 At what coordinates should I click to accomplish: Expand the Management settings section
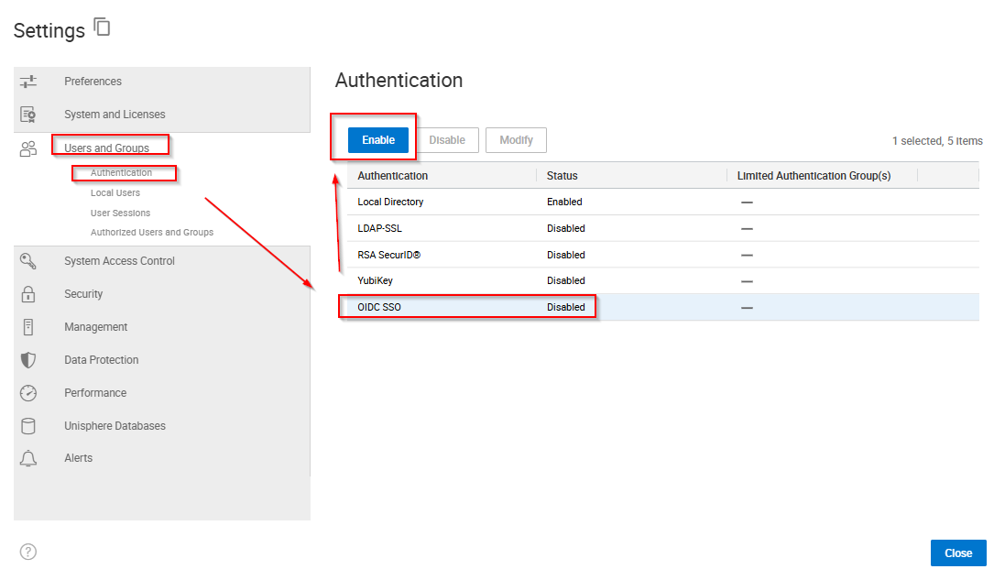[x=95, y=327]
